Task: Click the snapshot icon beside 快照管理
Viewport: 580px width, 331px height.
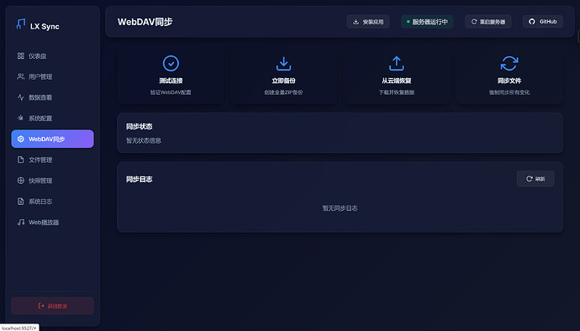Action: pos(21,181)
